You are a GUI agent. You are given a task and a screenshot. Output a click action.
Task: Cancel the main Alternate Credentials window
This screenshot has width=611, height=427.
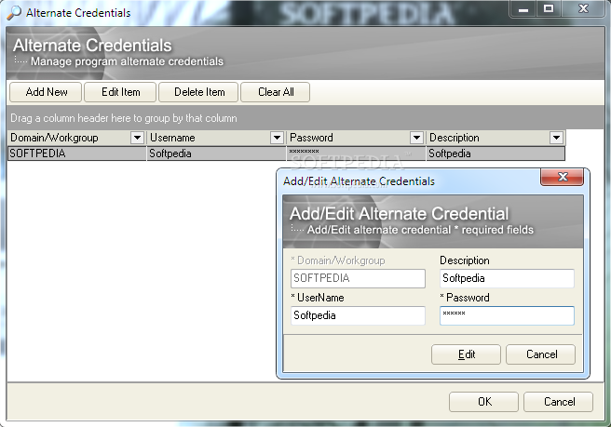click(x=559, y=402)
